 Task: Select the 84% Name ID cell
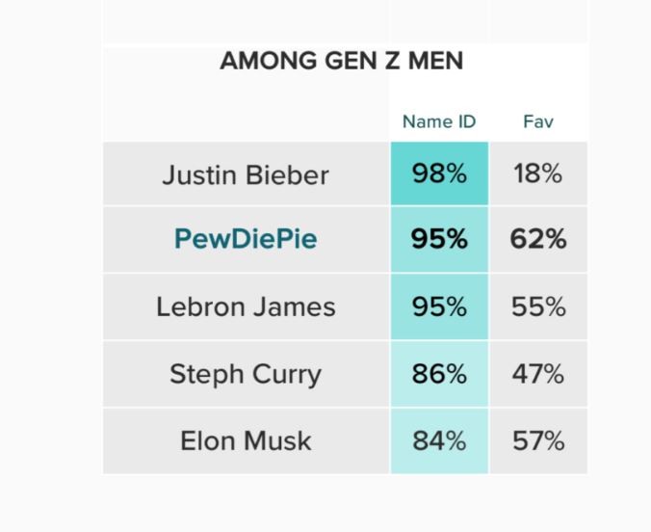[439, 441]
